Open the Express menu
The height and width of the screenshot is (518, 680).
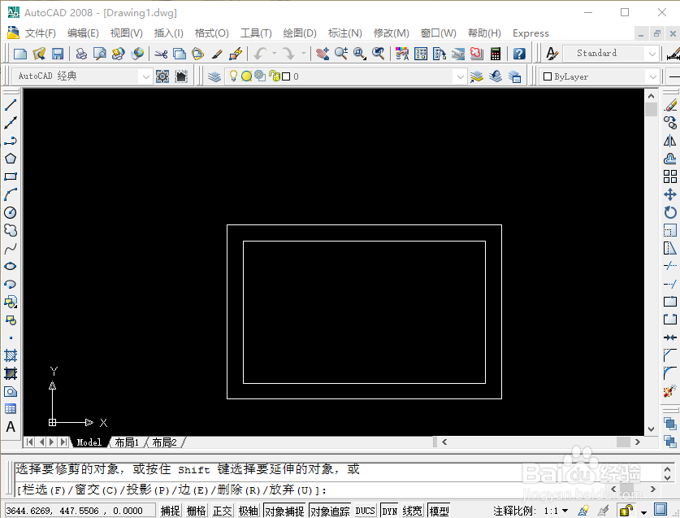pos(531,33)
